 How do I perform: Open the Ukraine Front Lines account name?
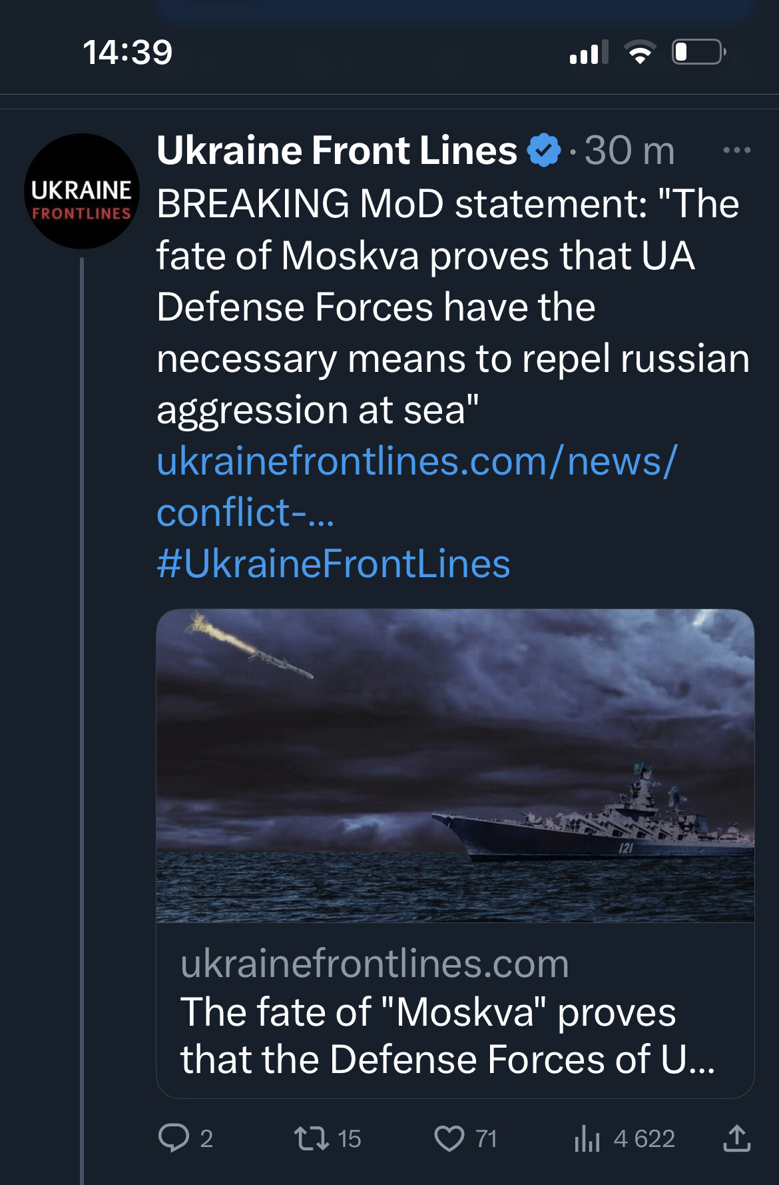click(337, 151)
